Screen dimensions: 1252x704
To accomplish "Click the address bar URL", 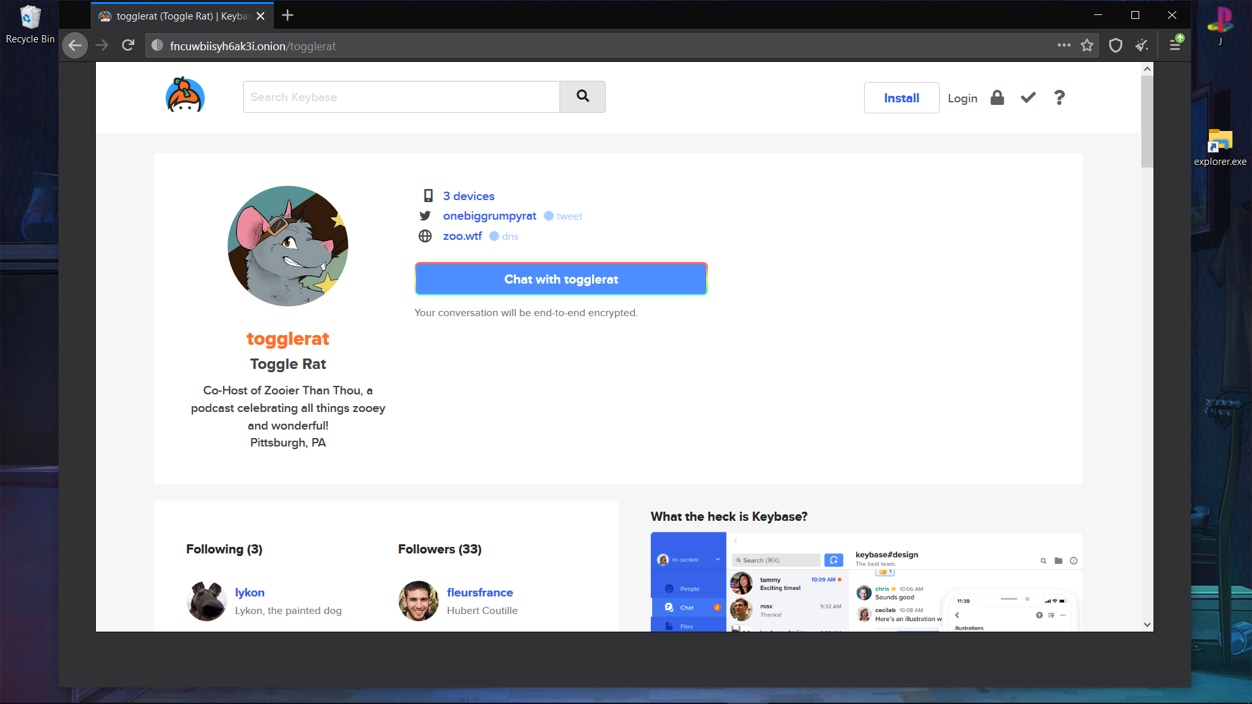I will tap(253, 46).
